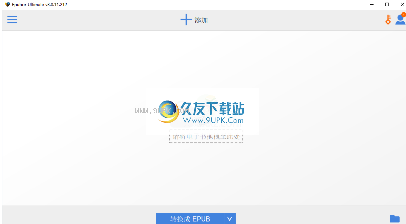Click the blue plus add icon

[186, 19]
